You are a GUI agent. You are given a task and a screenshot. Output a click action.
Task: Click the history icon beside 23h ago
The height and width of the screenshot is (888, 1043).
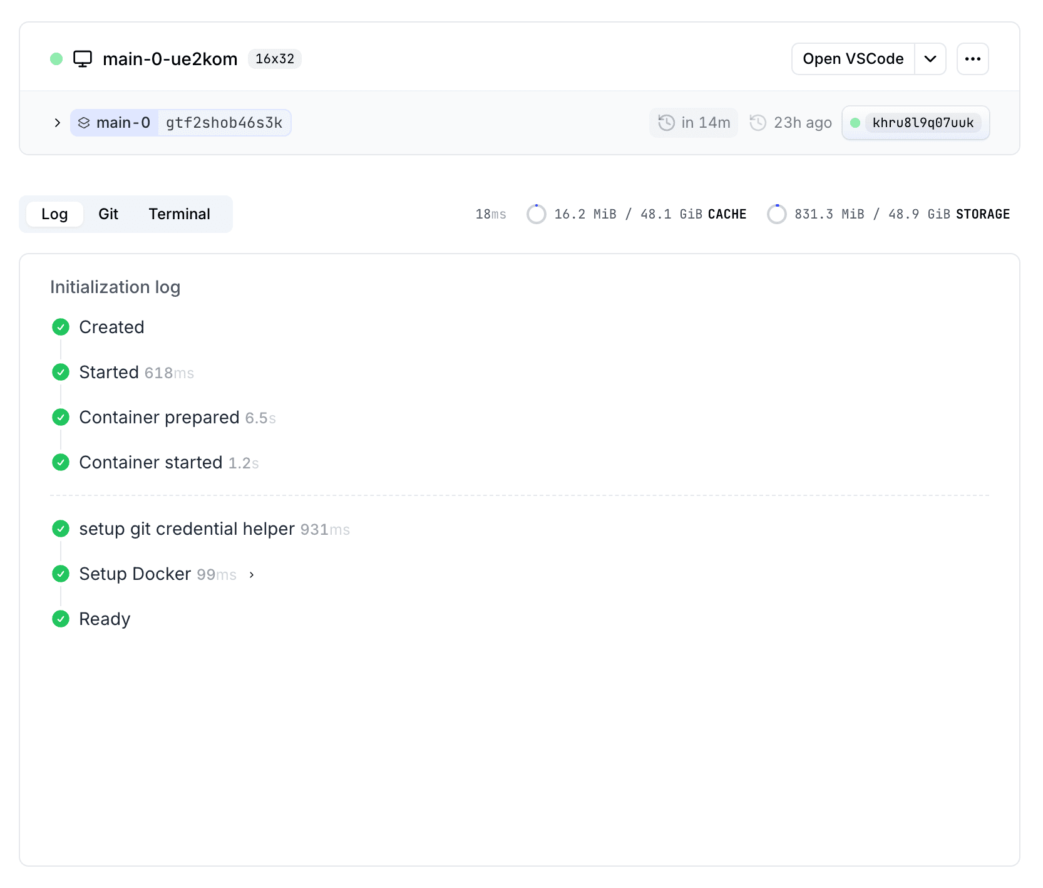point(758,123)
